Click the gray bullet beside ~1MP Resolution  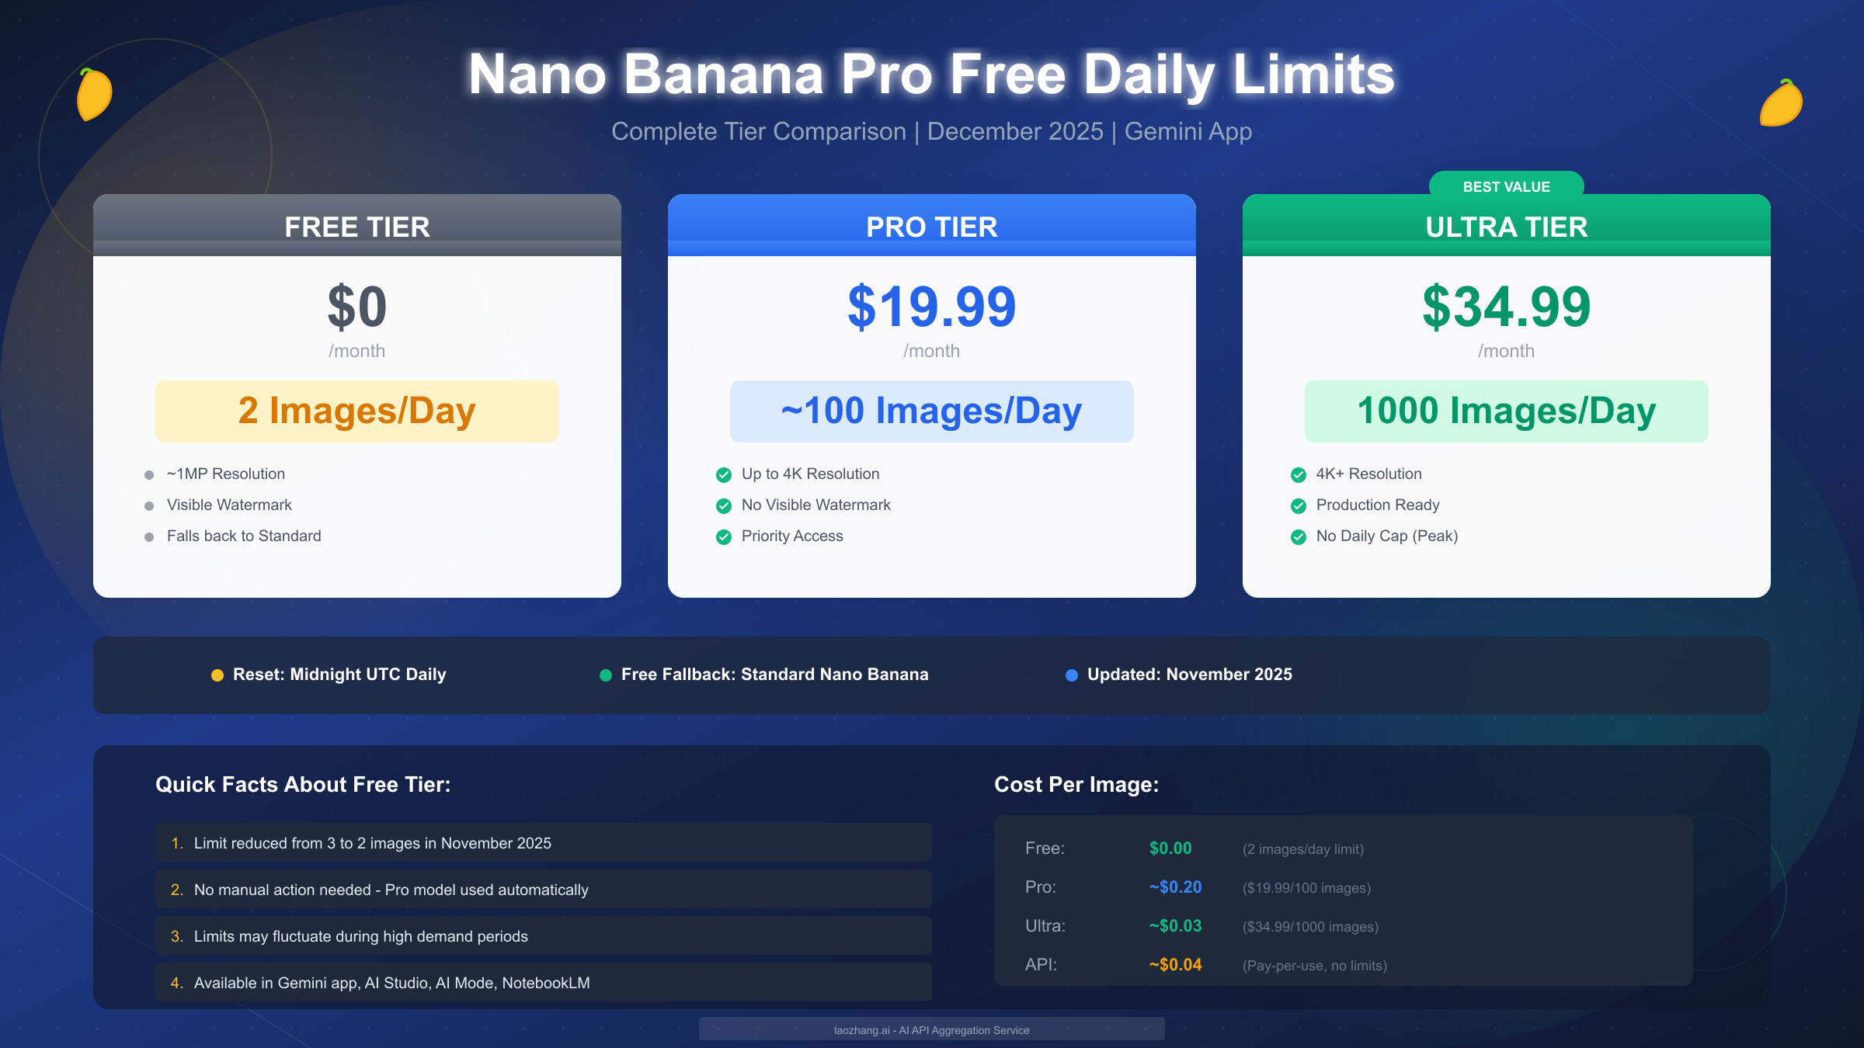149,475
